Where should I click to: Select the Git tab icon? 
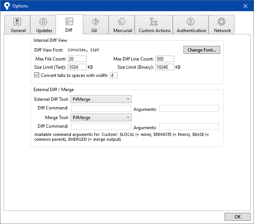95,22
